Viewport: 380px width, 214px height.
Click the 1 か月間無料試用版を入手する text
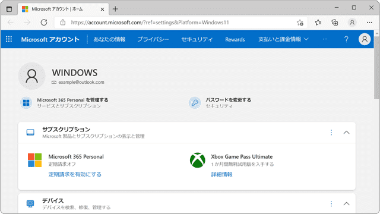pos(242,164)
